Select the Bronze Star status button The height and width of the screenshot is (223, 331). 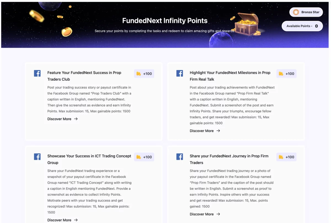click(306, 12)
